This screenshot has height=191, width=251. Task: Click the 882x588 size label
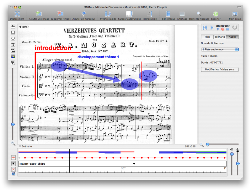[x=190, y=146]
